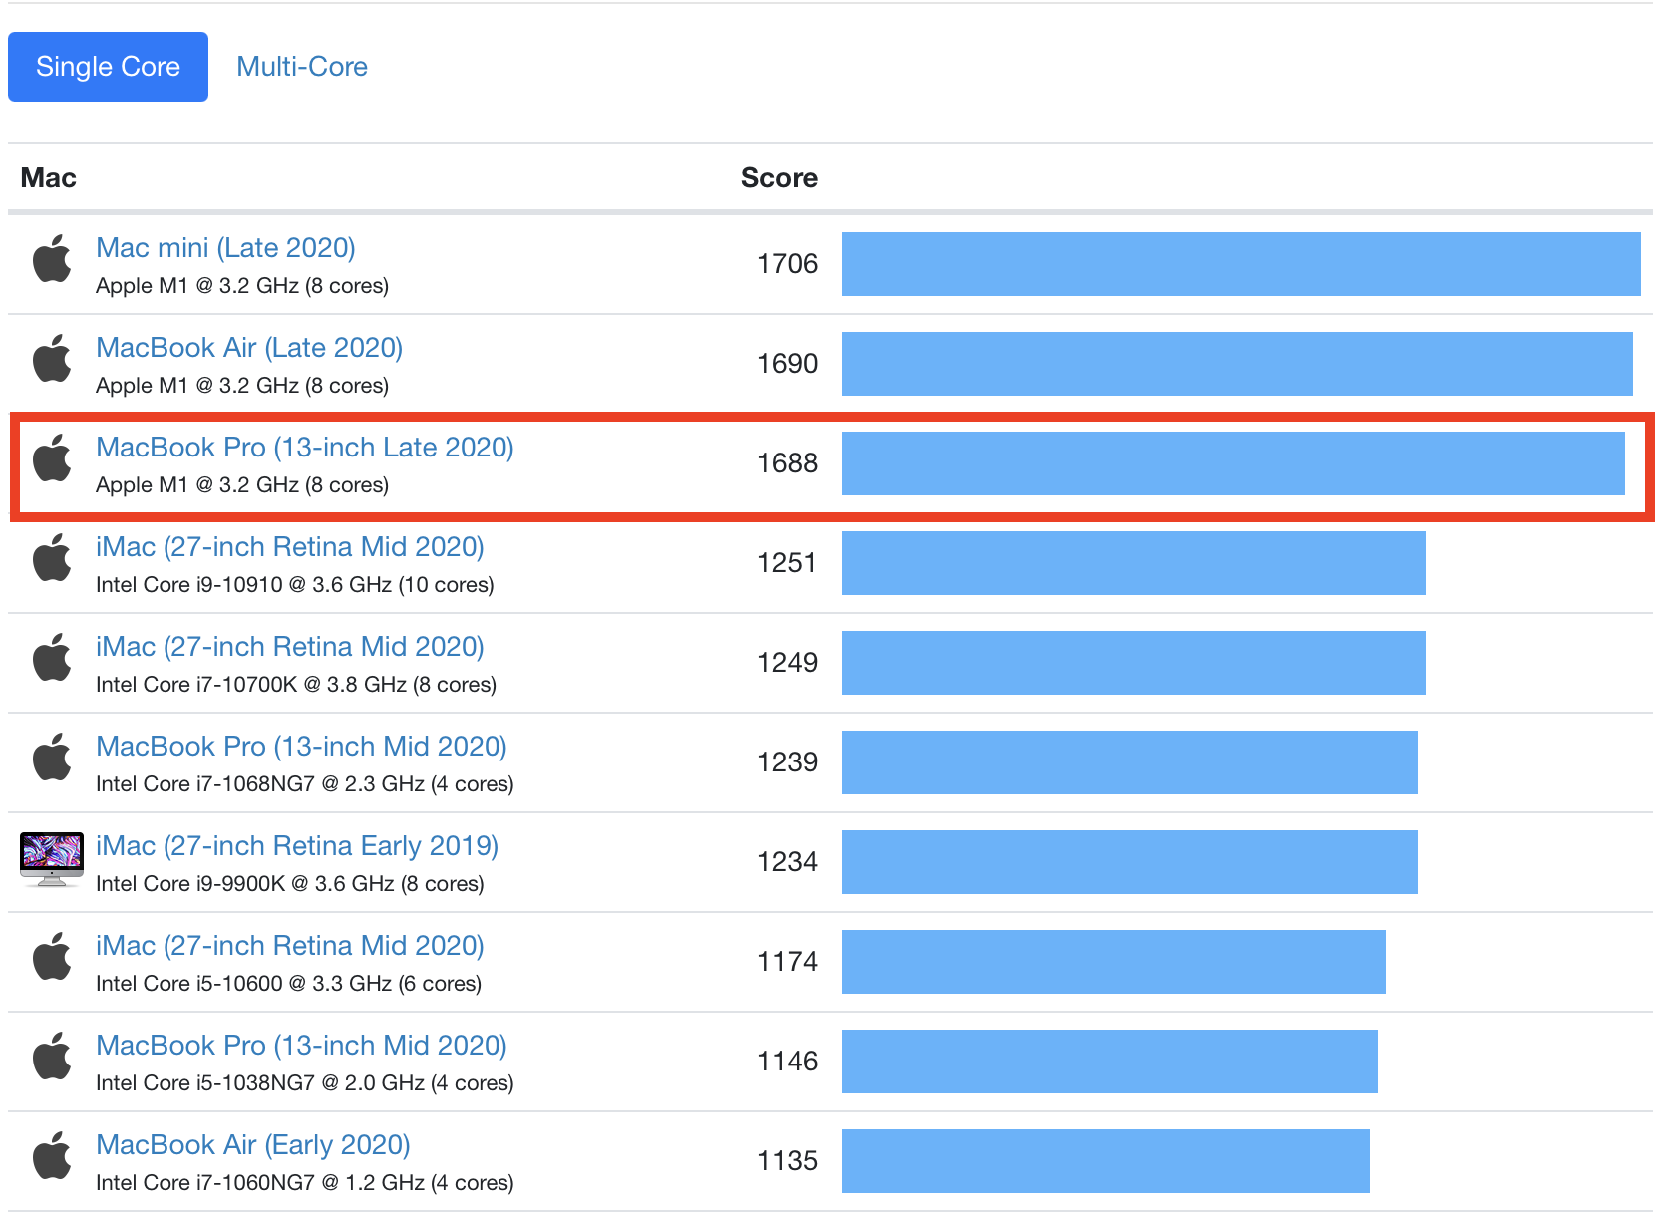This screenshot has width=1665, height=1216.
Task: Click the 1249 score value
Action: (787, 663)
